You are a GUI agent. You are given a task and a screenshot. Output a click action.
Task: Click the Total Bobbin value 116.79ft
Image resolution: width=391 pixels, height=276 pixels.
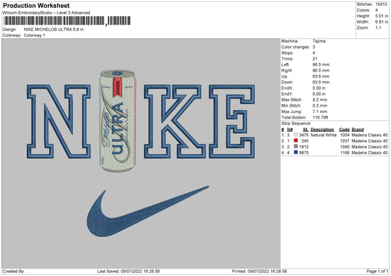(x=321, y=118)
